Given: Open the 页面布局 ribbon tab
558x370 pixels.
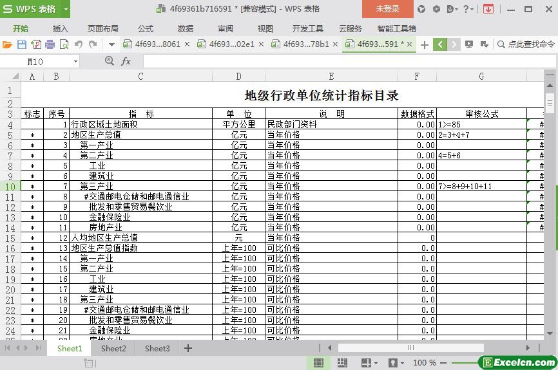Looking at the screenshot, I should 103,29.
